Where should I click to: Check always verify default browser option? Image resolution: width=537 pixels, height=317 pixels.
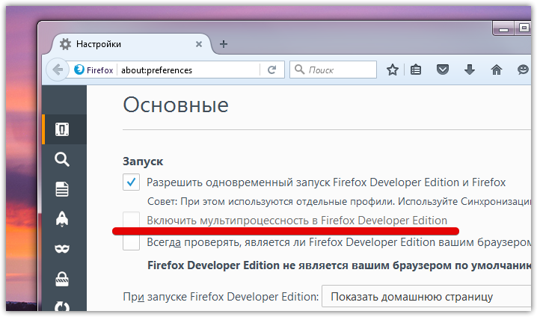[131, 242]
